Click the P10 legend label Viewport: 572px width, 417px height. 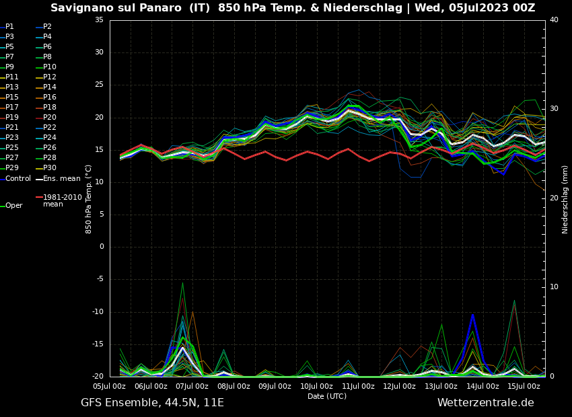50,67
